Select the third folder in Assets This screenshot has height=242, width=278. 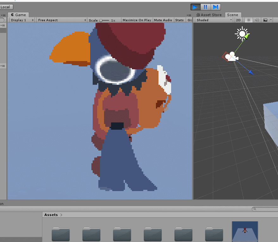(122, 234)
